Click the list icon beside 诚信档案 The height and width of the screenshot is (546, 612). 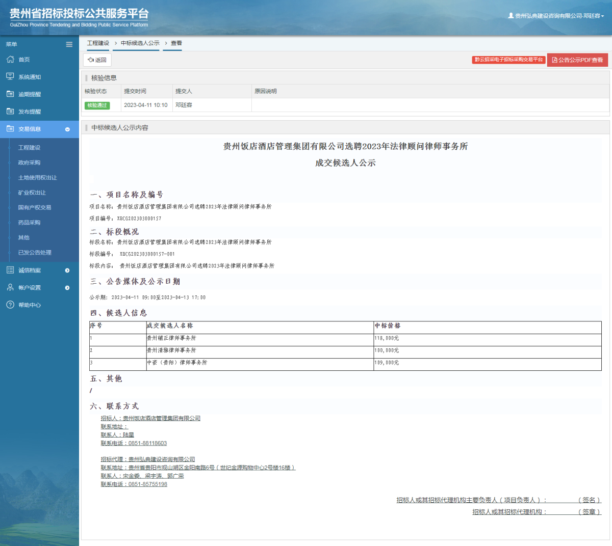(x=10, y=270)
